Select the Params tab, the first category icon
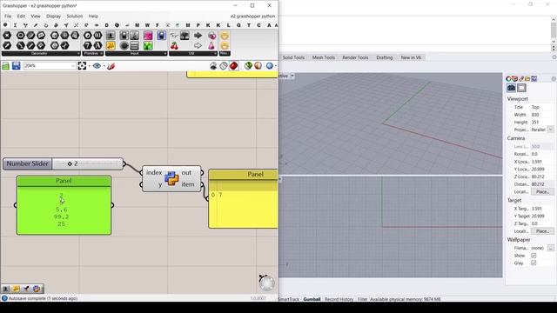The width and height of the screenshot is (557, 313). 5,25
